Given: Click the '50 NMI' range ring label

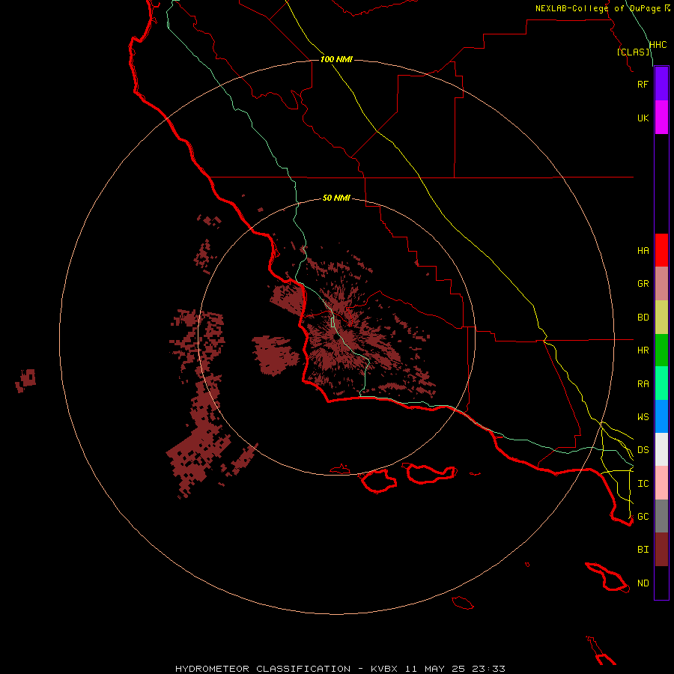Looking at the screenshot, I should [336, 198].
